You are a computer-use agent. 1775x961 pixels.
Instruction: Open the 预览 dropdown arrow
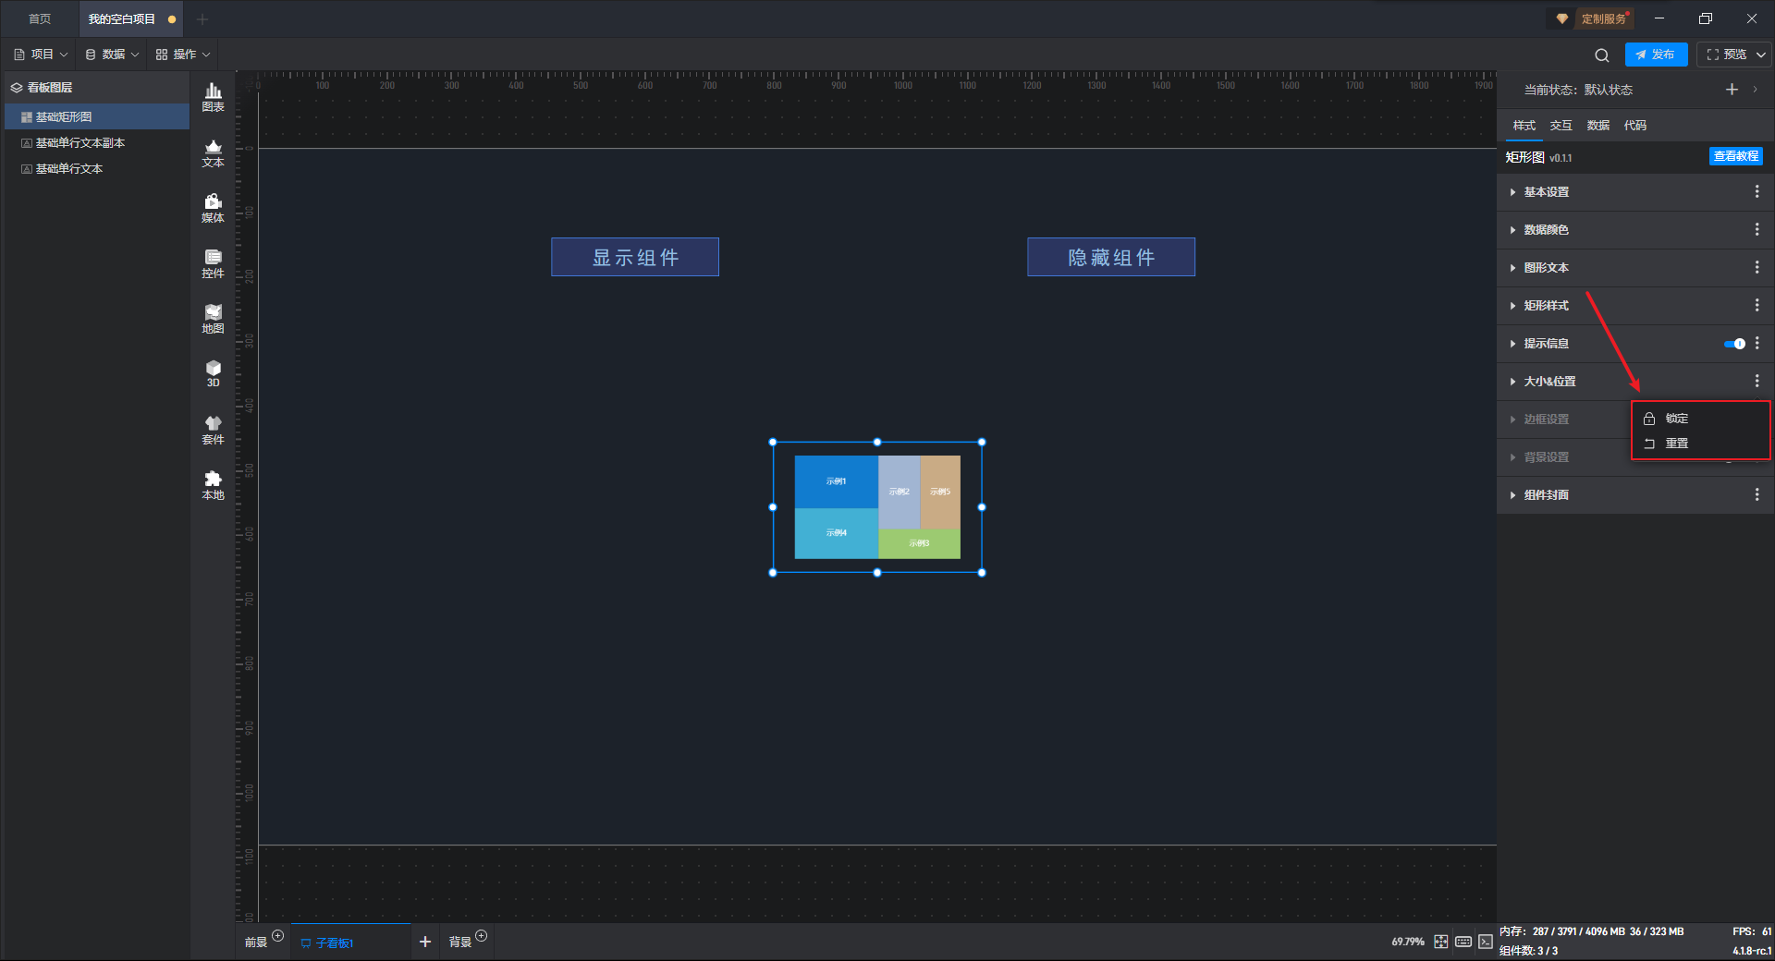(1761, 55)
